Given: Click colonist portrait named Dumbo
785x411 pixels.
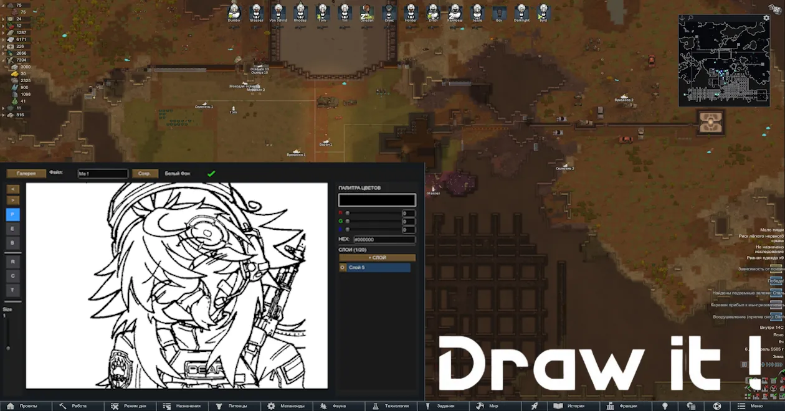Looking at the screenshot, I should [x=234, y=12].
